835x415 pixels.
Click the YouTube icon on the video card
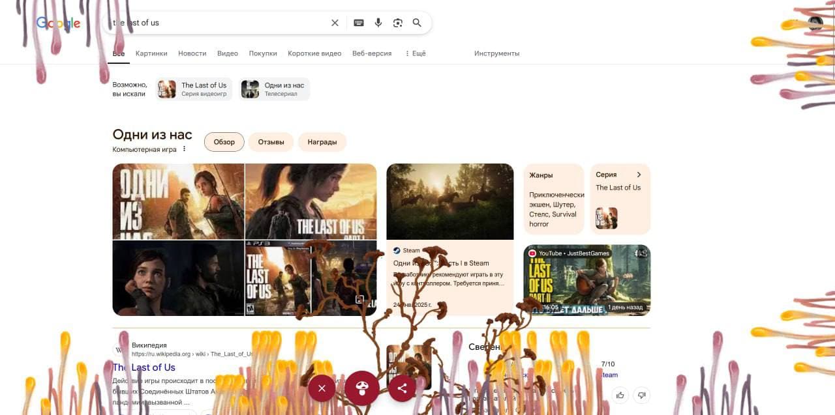[x=532, y=253]
